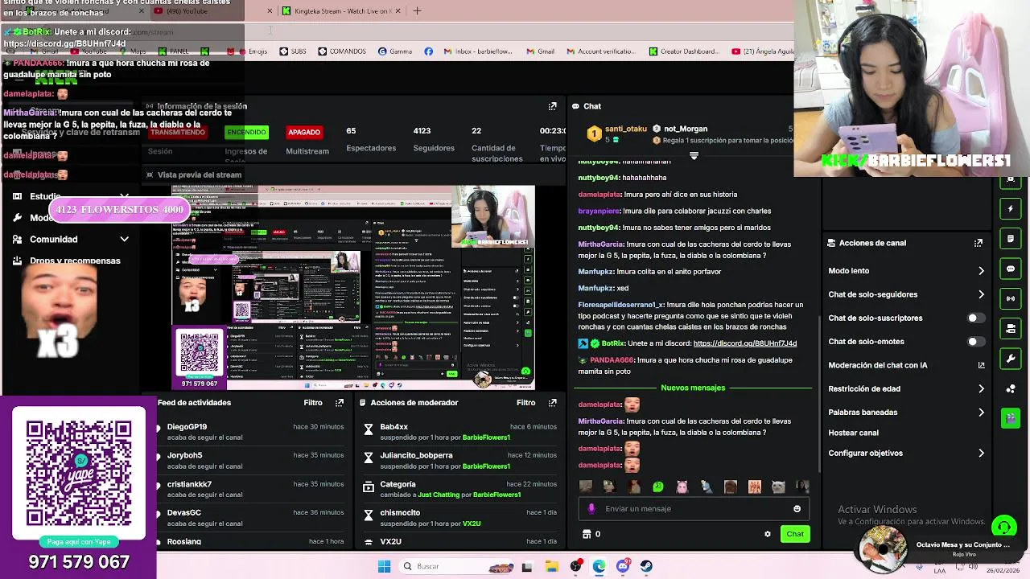1030x579 pixels.
Task: Toggle Chat de solo-suscriptores switch
Action: tap(975, 318)
